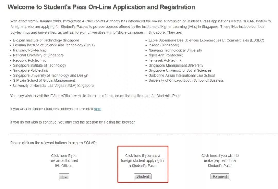Open the Payment button for Student's Pass
This screenshot has height=189, width=278.
click(x=220, y=176)
